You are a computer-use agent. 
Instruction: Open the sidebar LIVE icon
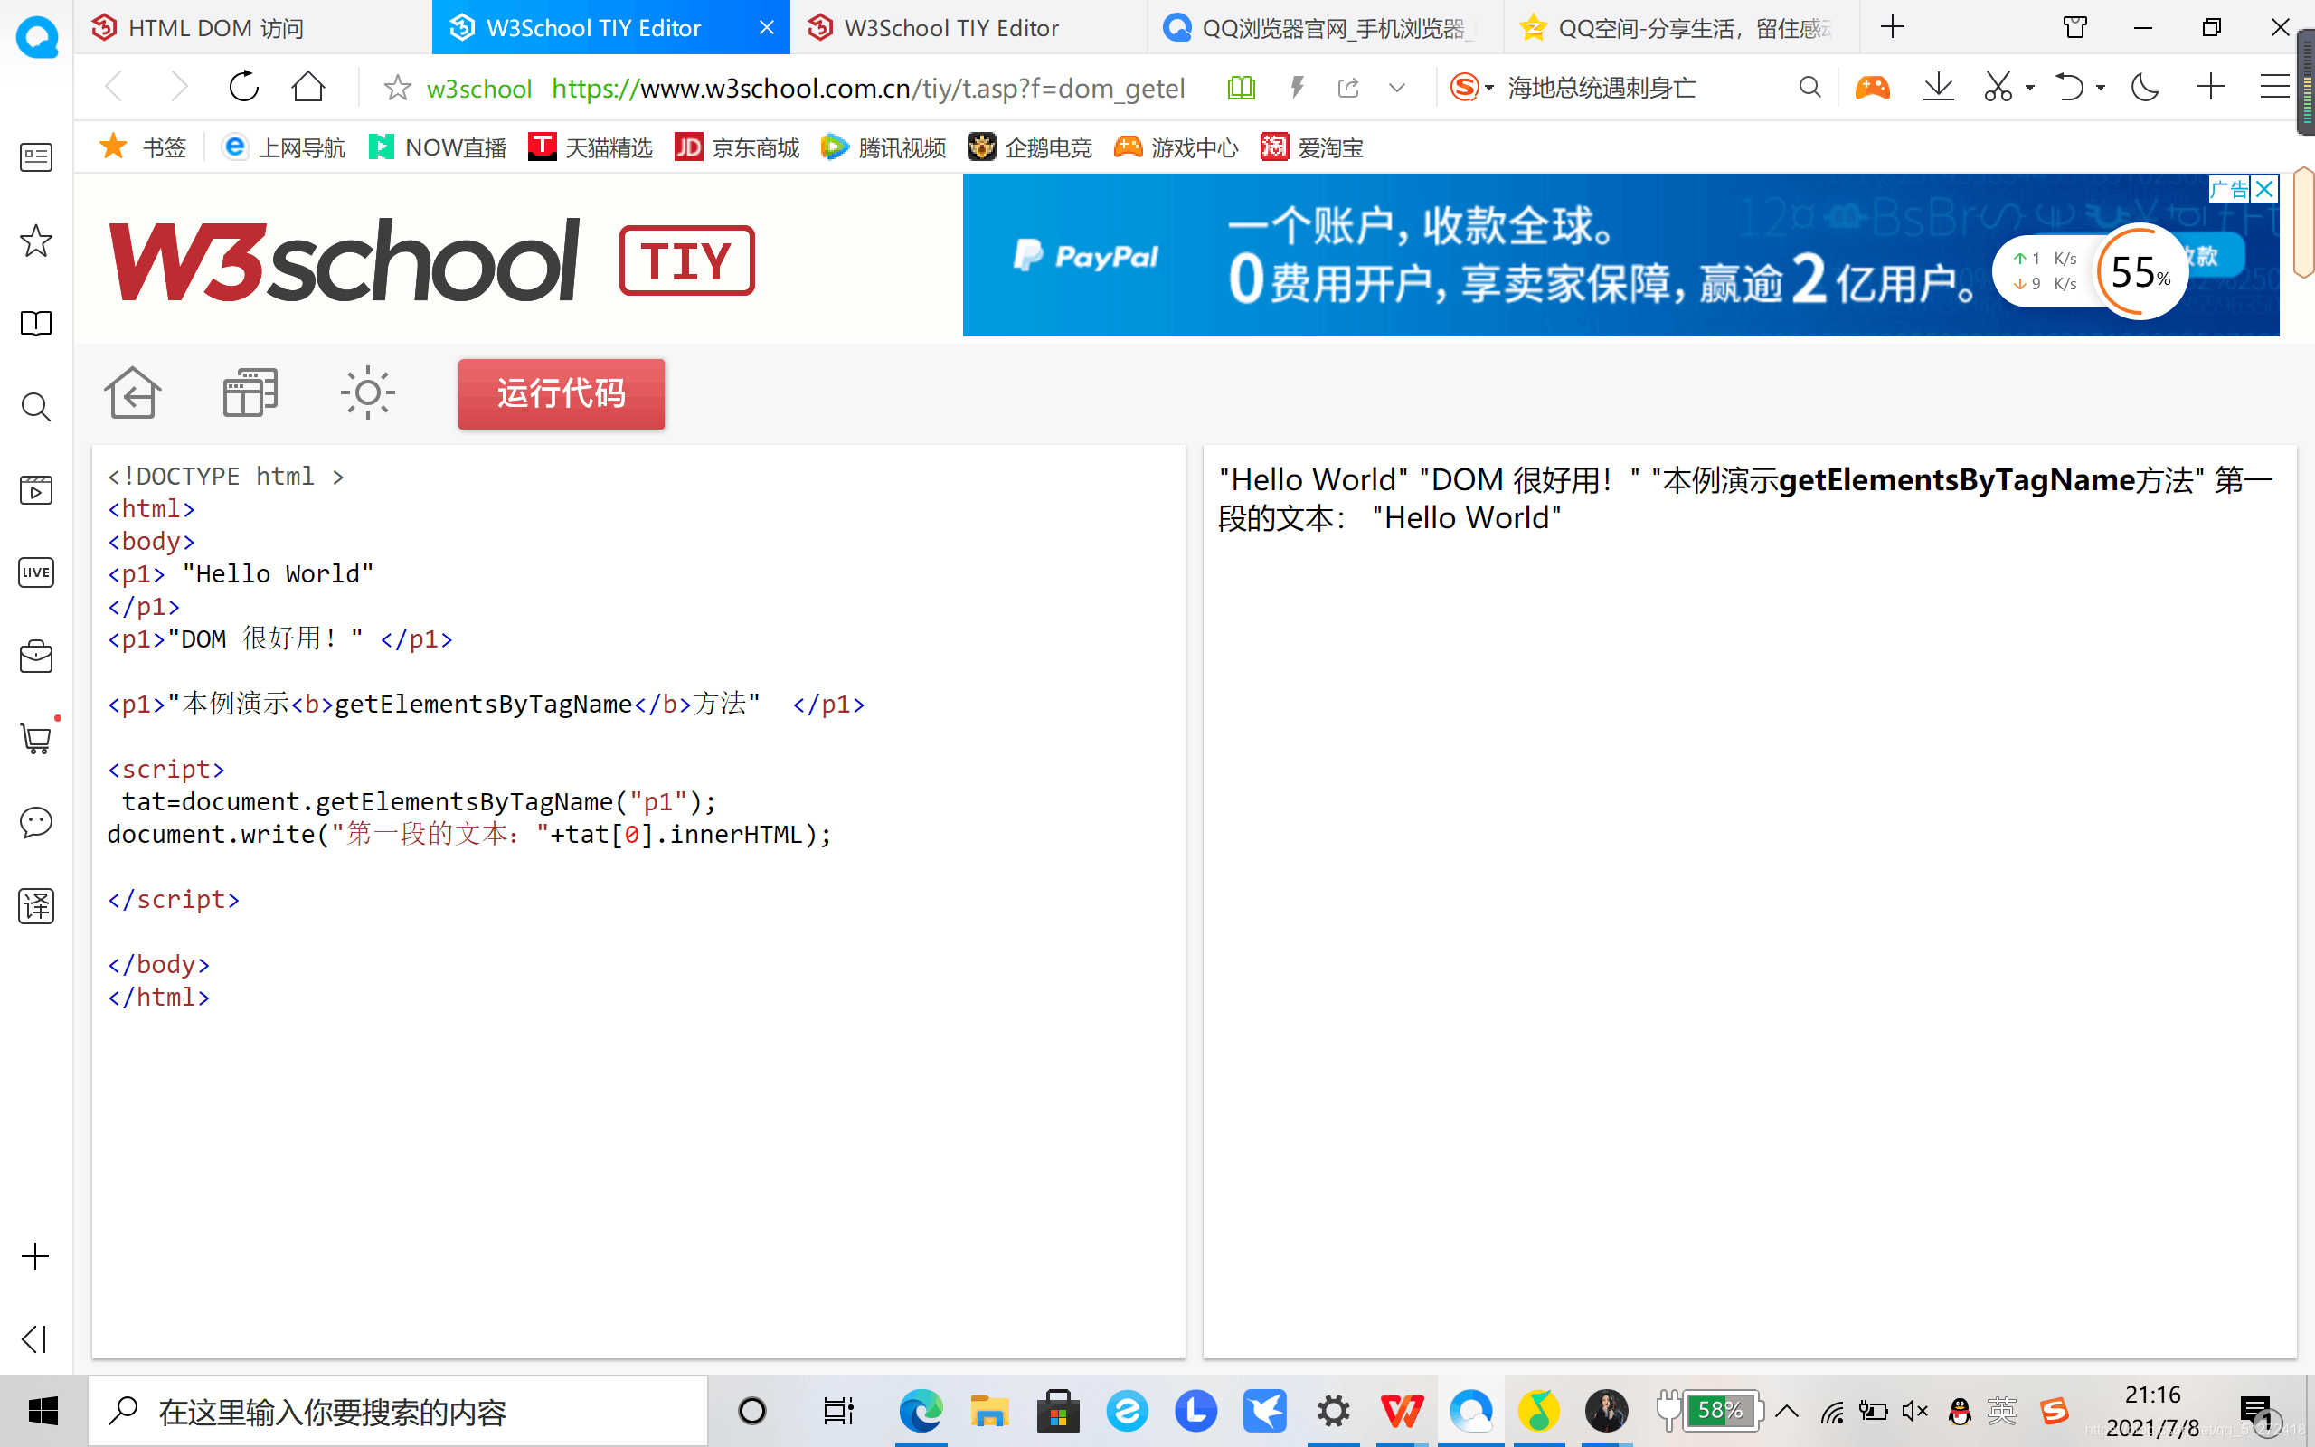pos(36,573)
